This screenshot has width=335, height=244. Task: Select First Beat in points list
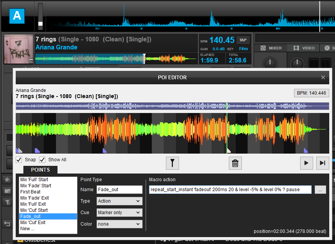(x=48, y=192)
